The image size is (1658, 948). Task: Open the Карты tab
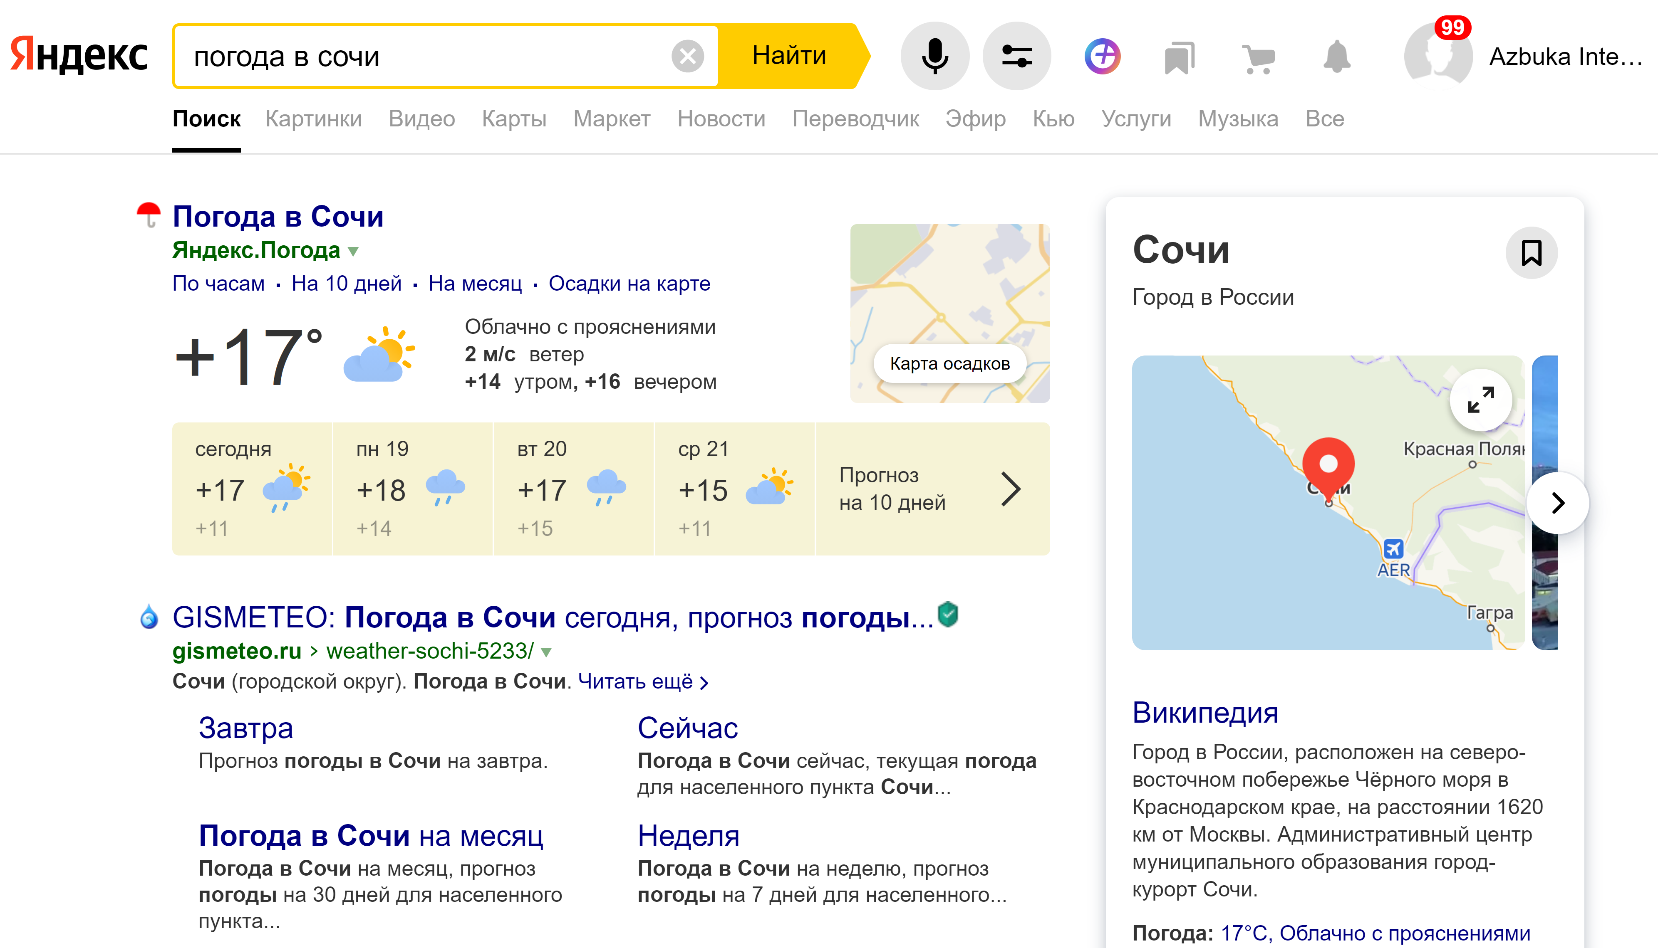(x=514, y=118)
